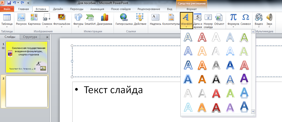This screenshot has width=282, height=122.
Task: Play animation star icon for slide 1
Action: pyautogui.click(x=3, y=48)
